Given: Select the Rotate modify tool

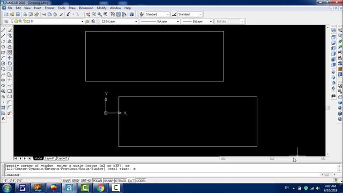Looking at the screenshot, I should (x=10, y=63).
